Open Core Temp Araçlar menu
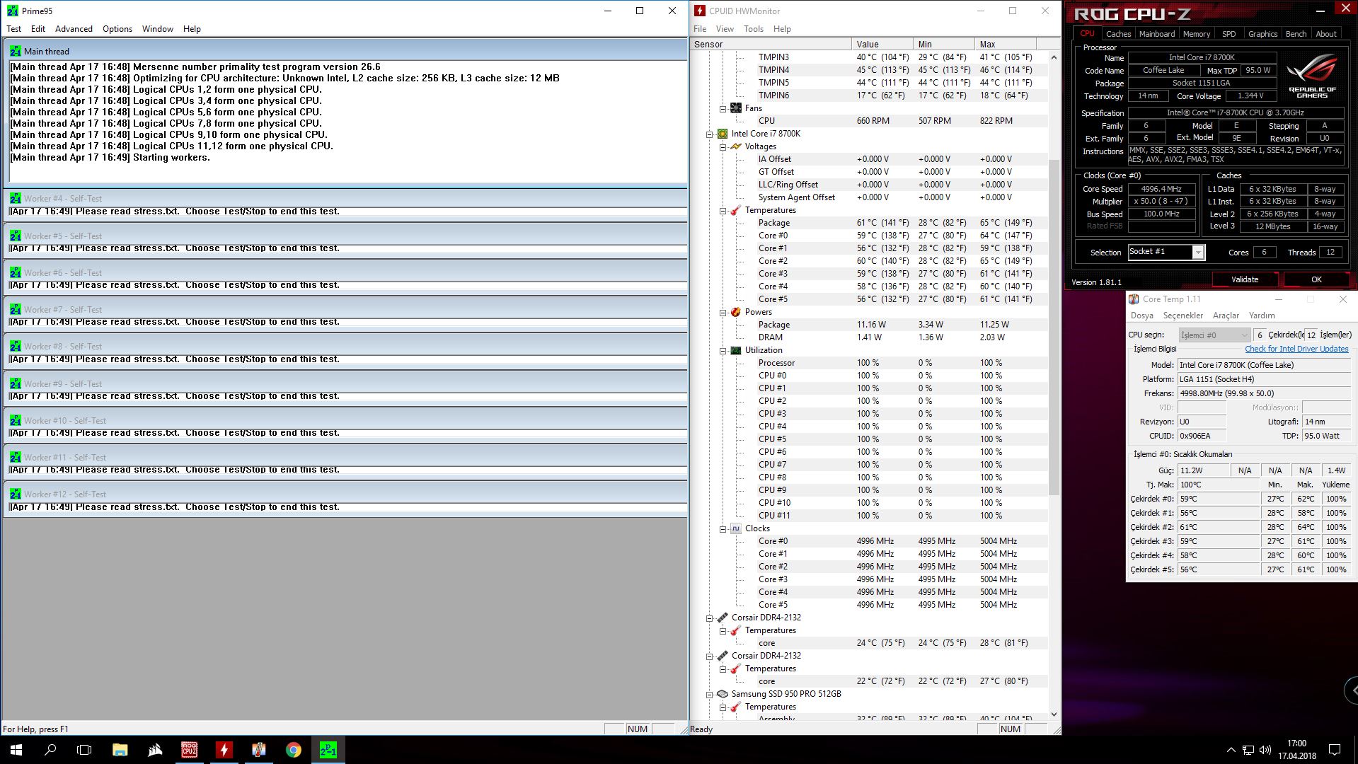 (x=1226, y=316)
